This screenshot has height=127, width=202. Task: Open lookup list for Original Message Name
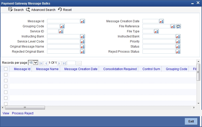point(83,47)
